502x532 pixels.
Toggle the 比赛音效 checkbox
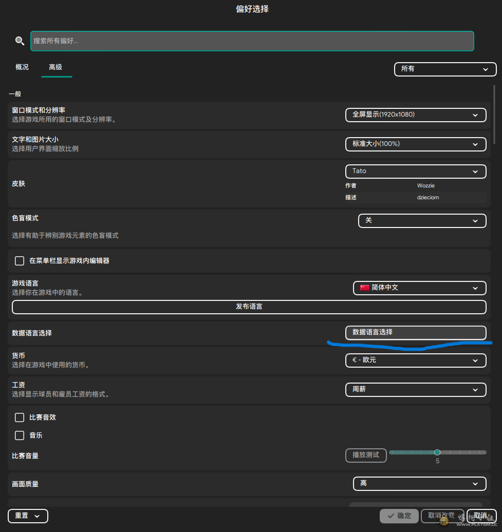coord(20,417)
